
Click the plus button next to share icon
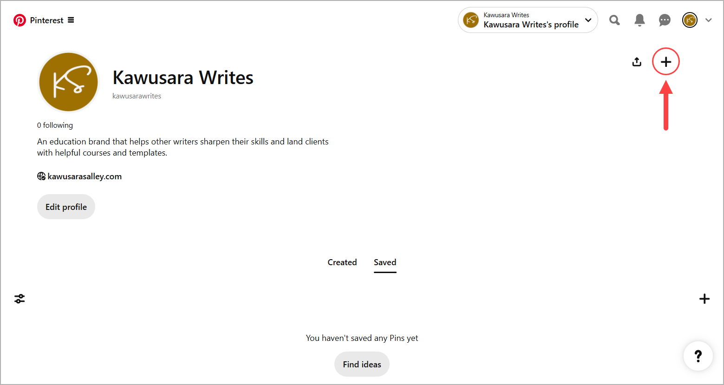point(666,62)
